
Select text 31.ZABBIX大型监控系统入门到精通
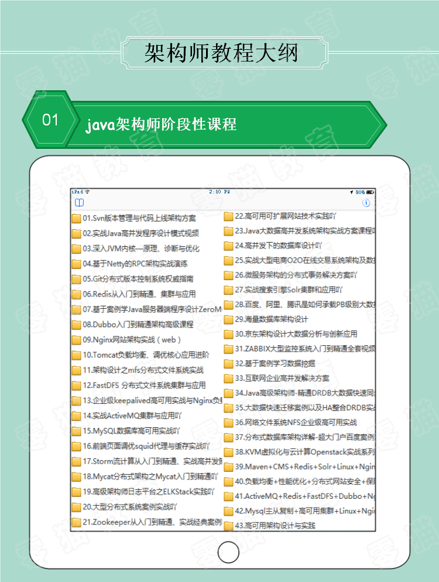(x=305, y=349)
